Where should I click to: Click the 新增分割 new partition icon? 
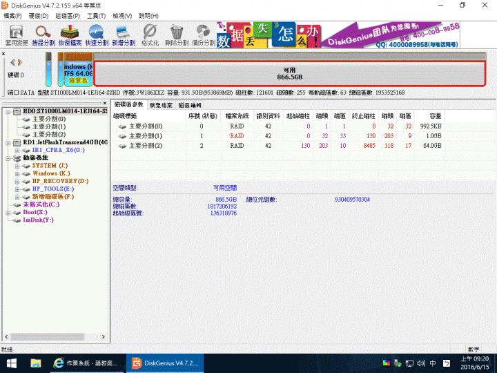124,35
